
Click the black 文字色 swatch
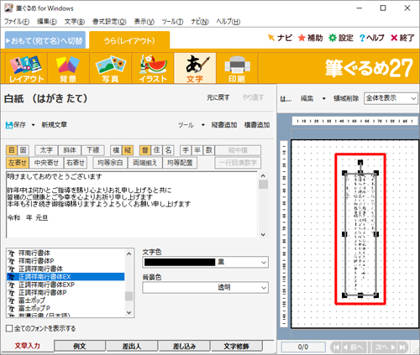point(180,262)
